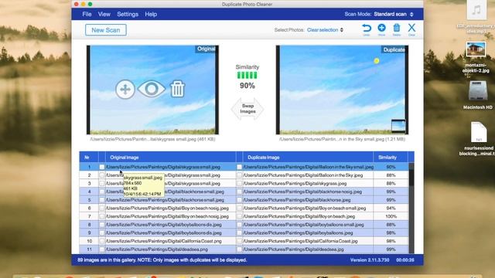Click the Duplicate image file path caption

(342, 139)
